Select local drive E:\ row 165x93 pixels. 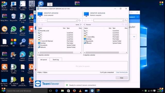60,37
